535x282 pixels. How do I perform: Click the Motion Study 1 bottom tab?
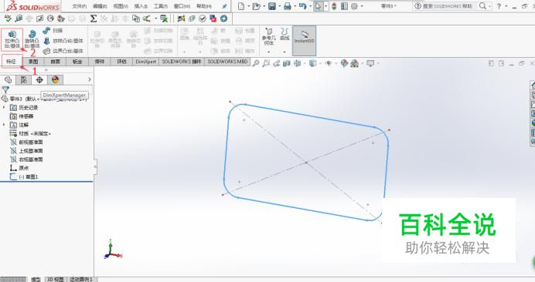coord(81,279)
